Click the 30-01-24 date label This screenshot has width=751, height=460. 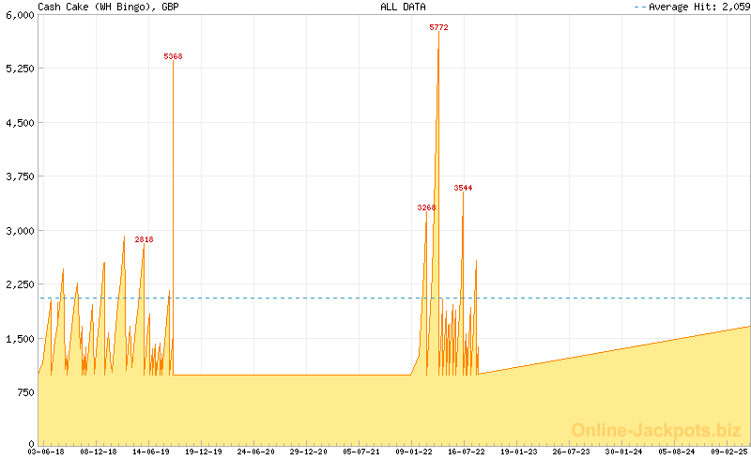[x=624, y=452]
